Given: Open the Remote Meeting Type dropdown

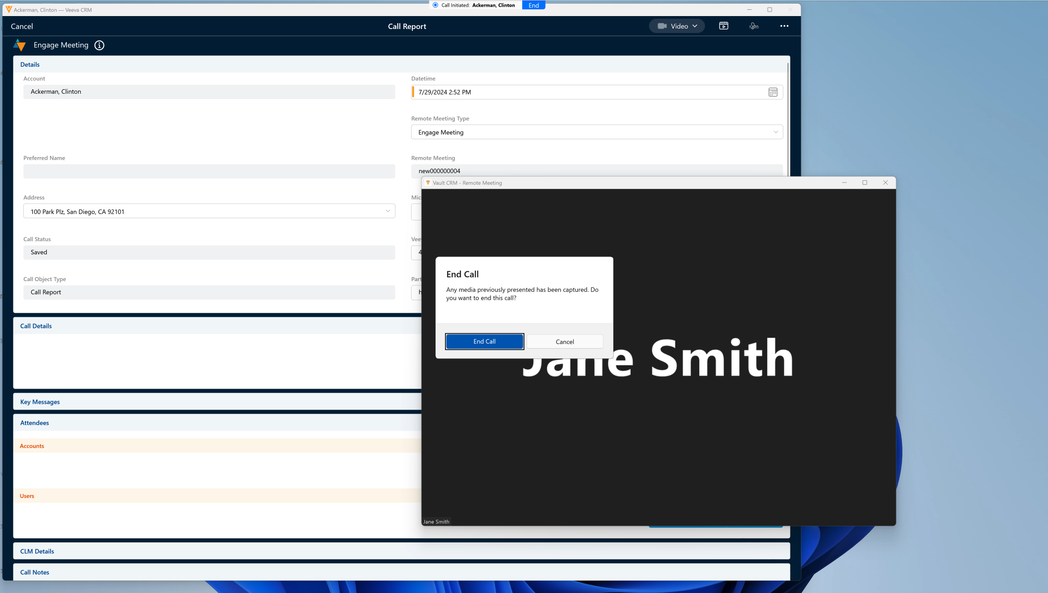Looking at the screenshot, I should click(x=596, y=132).
